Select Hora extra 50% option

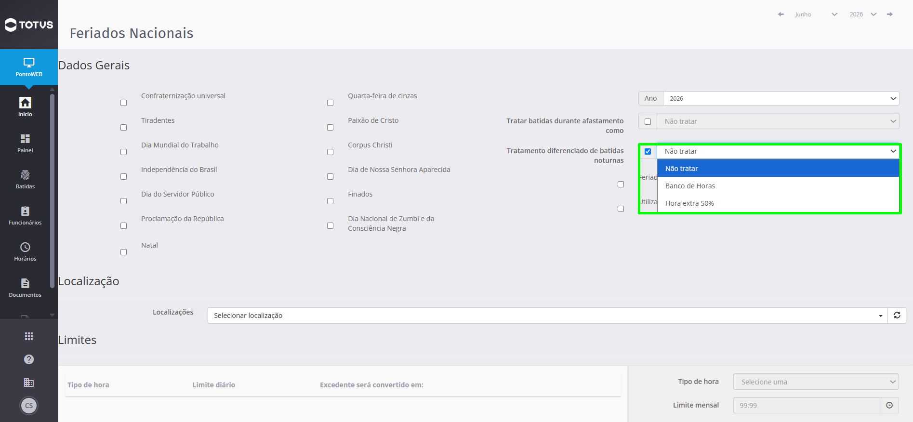[778, 203]
